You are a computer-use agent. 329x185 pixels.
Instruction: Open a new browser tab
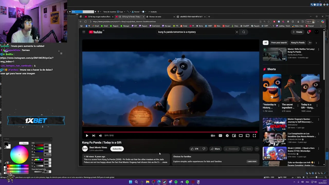(x=209, y=17)
